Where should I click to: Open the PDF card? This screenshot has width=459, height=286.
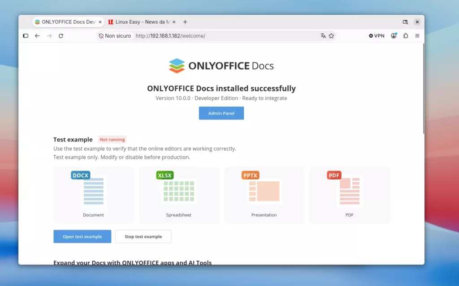[x=350, y=195]
